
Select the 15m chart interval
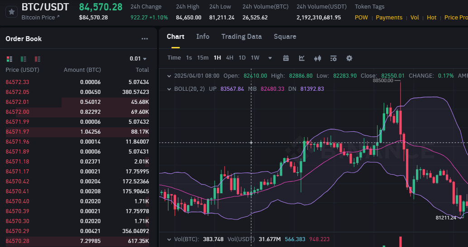203,58
